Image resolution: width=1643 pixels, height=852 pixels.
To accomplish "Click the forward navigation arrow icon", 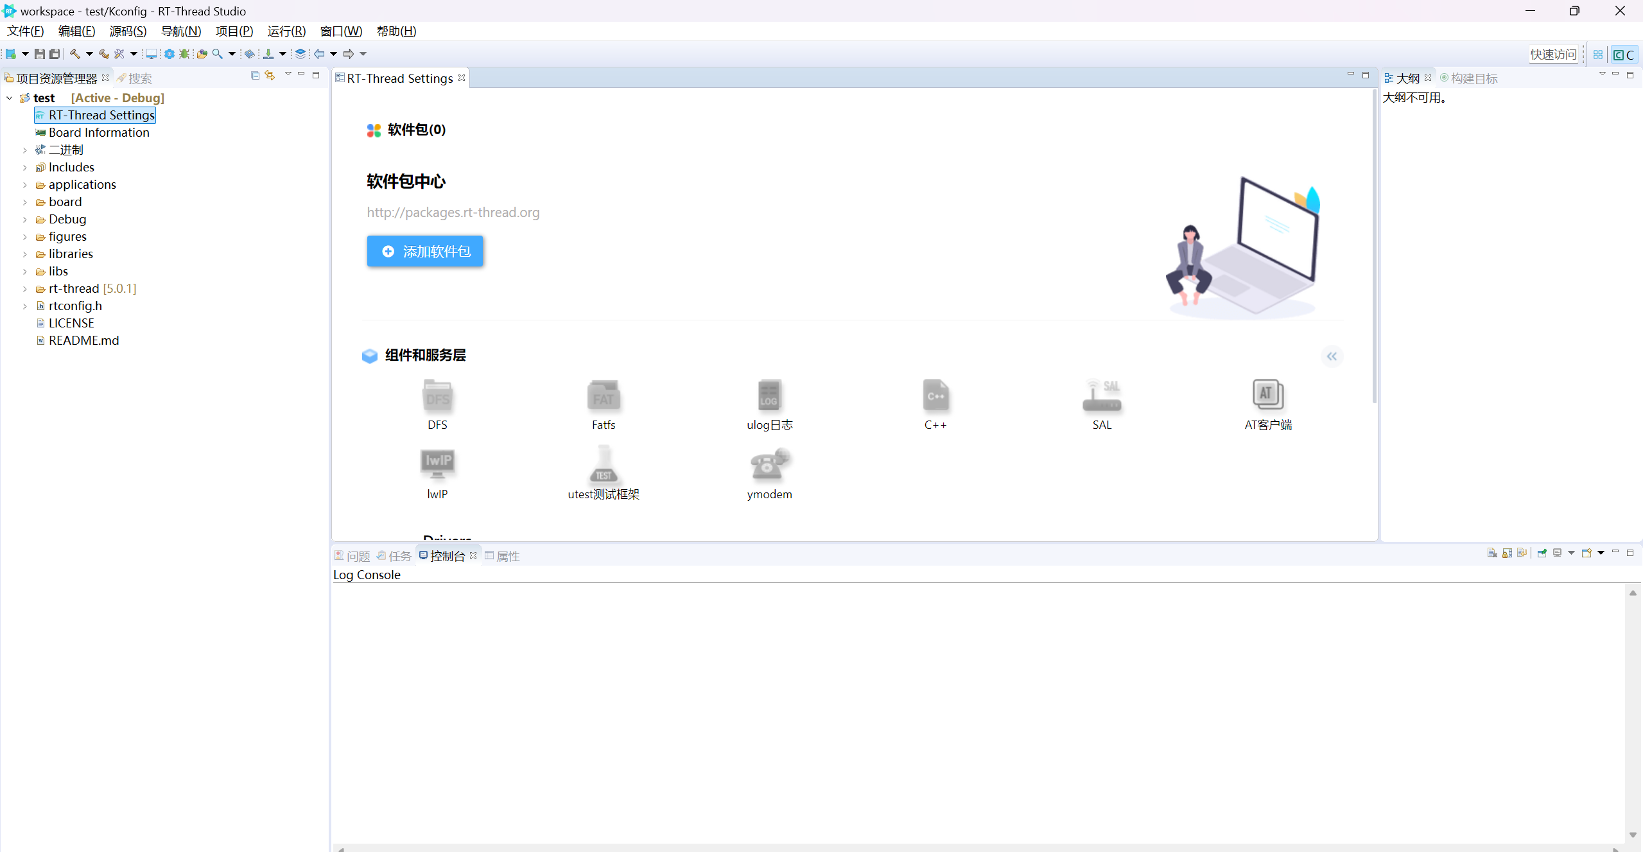I will click(x=349, y=54).
